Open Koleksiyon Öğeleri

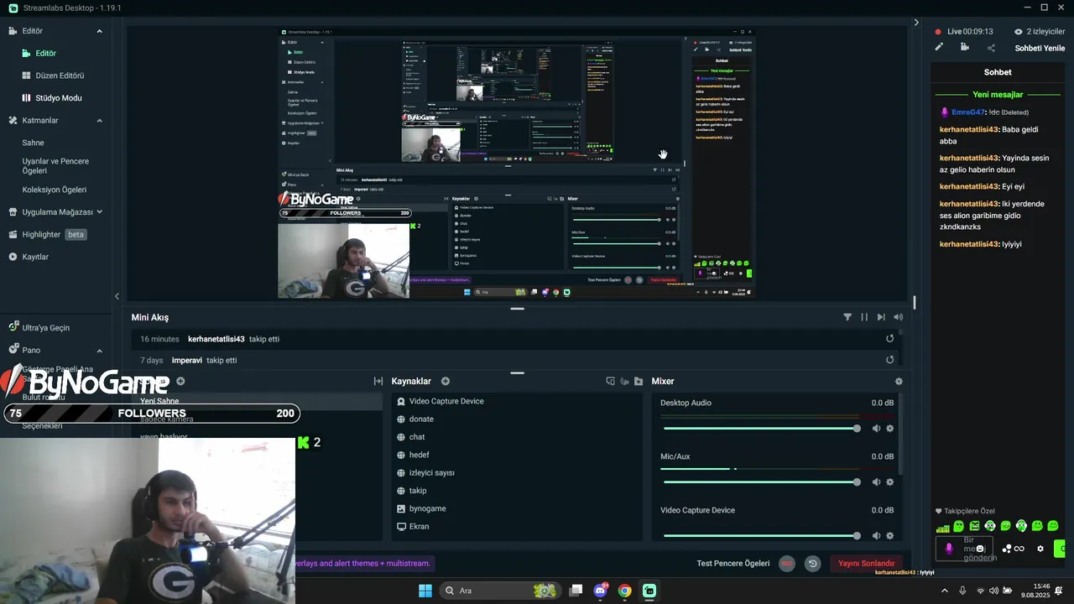click(54, 190)
